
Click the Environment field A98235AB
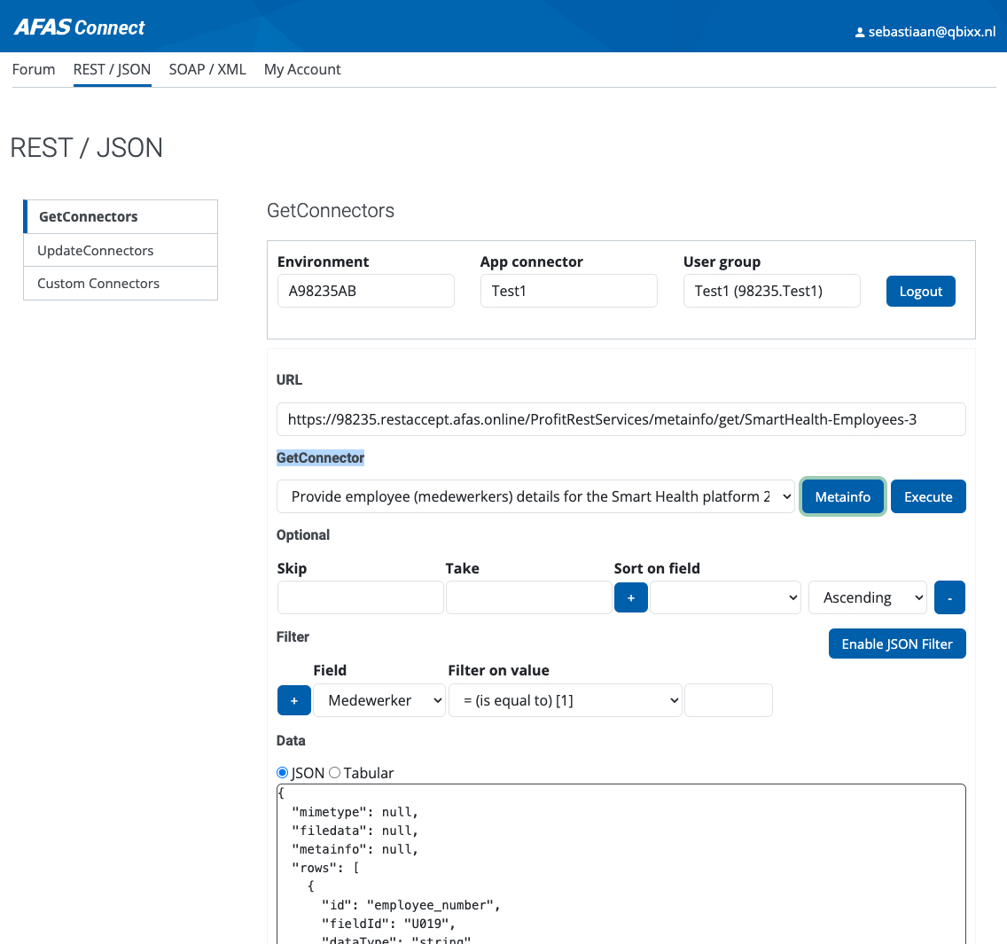(366, 291)
